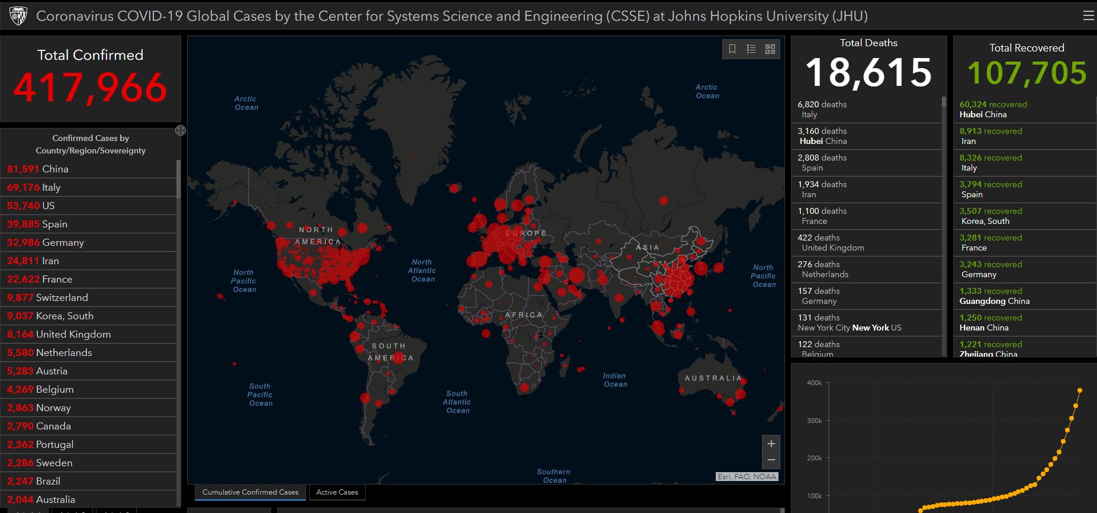
Task: Switch to Cumulative Confirmed Cases tab
Action: (x=250, y=492)
